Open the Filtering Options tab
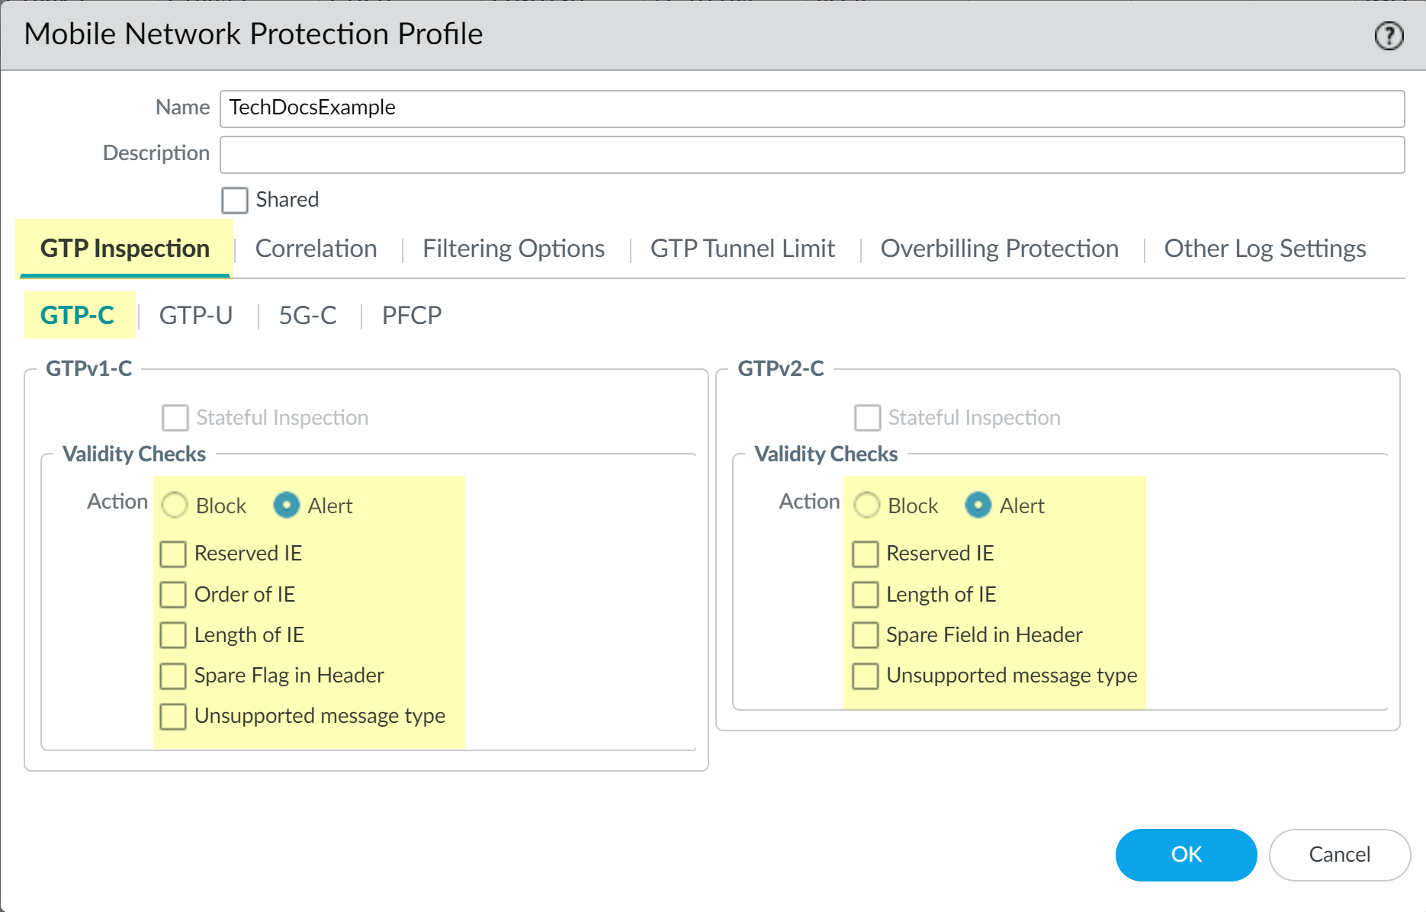The width and height of the screenshot is (1426, 912). [513, 249]
